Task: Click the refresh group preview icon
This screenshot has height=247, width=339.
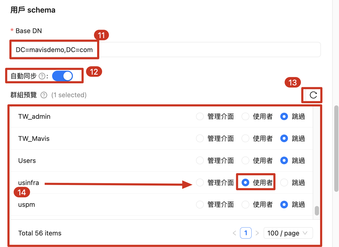Action: click(313, 95)
